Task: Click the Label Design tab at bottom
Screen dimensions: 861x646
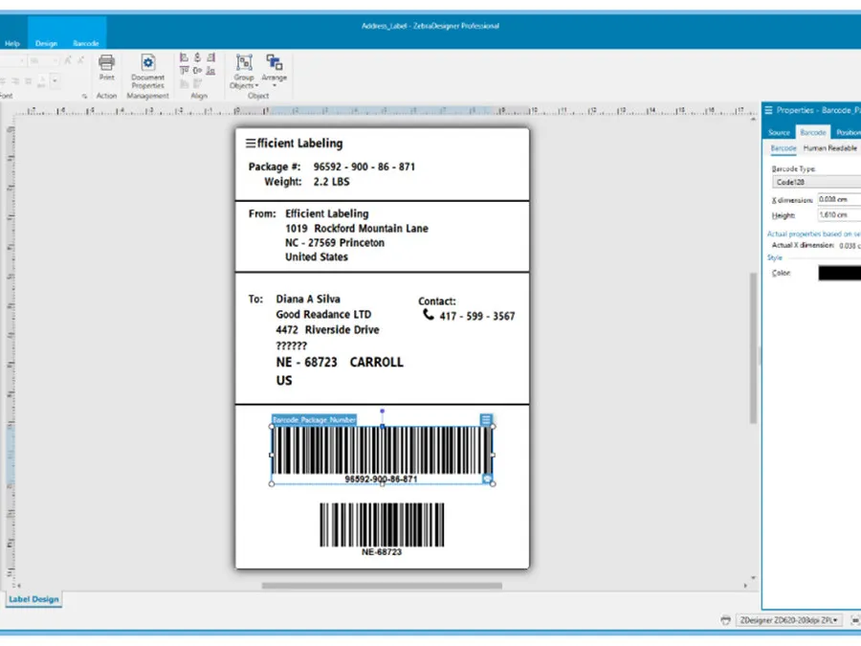Action: 33,599
